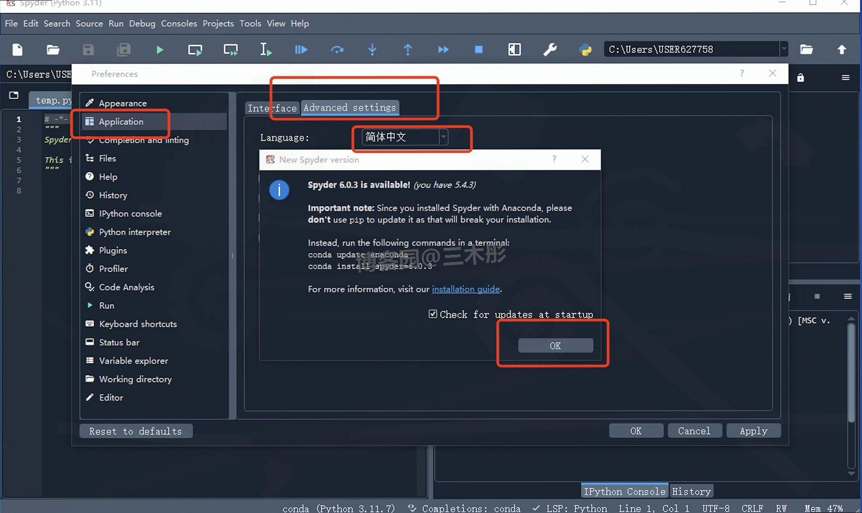Open the installation guide link

(x=465, y=289)
